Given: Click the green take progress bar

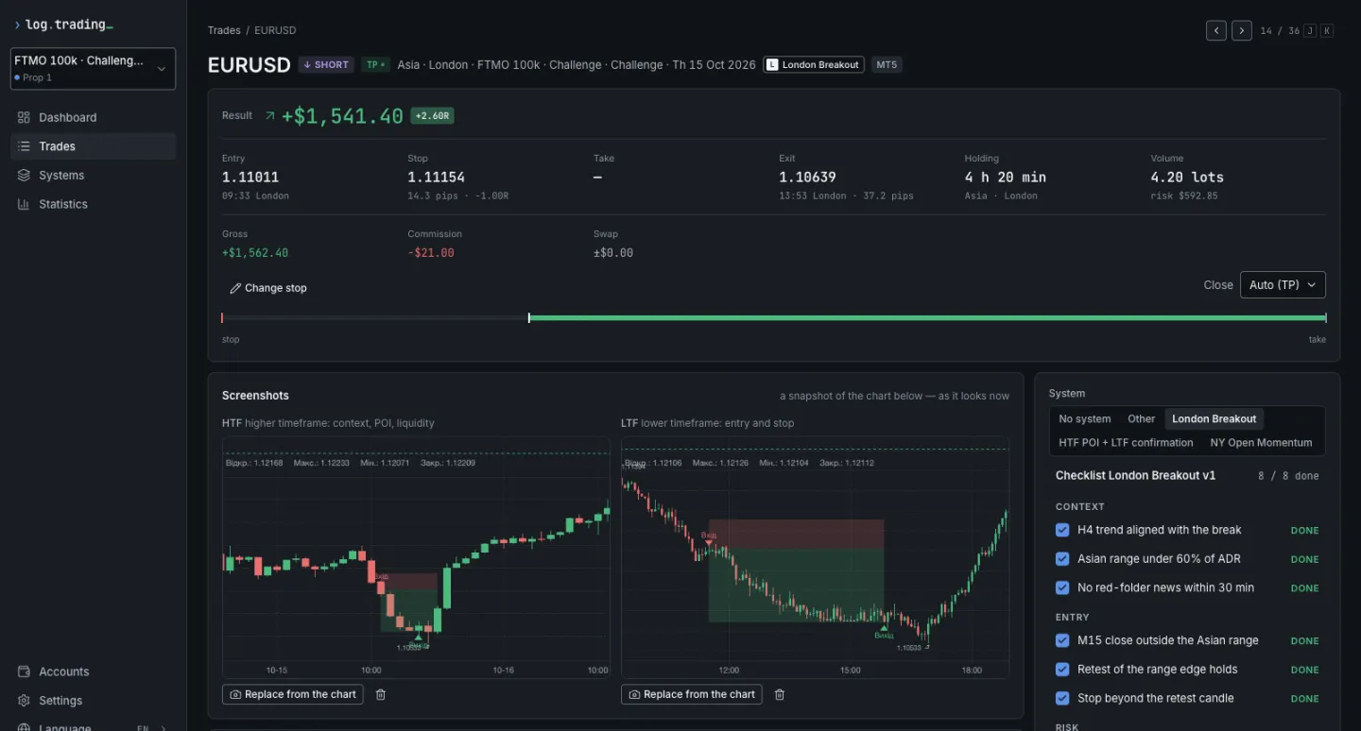Looking at the screenshot, I should pyautogui.click(x=927, y=318).
